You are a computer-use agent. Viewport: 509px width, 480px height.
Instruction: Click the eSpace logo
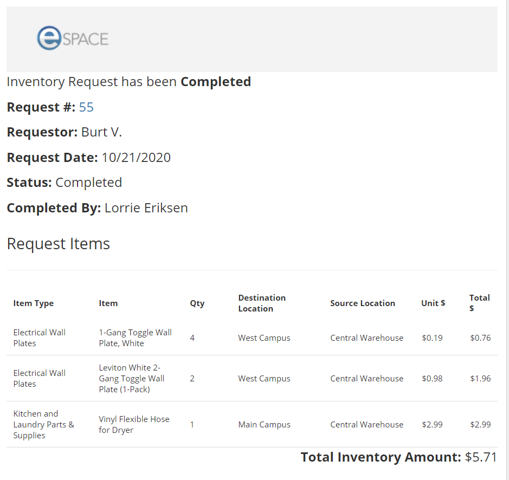point(73,38)
